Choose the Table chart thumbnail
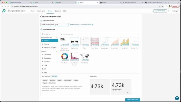Image resolution: width=181 pixels, height=102 pixels. [85, 42]
